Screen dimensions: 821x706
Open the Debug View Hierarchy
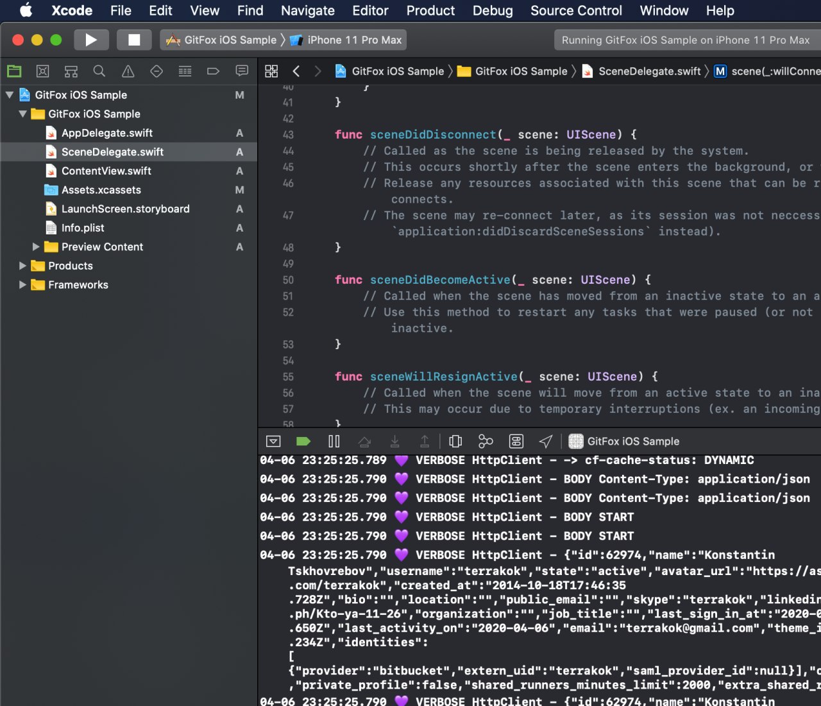[x=455, y=442]
